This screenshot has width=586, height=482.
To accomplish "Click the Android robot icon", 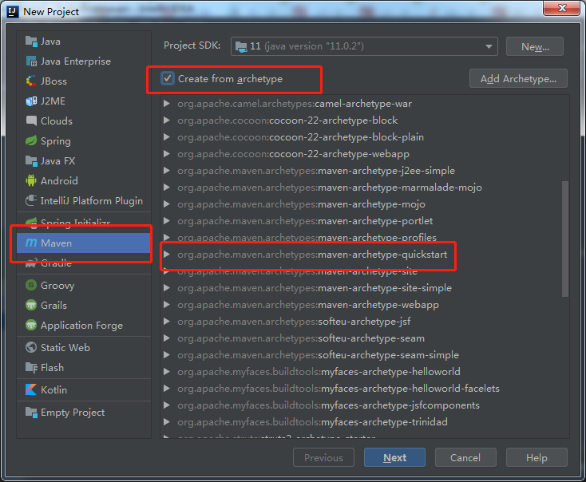I will 31,180.
